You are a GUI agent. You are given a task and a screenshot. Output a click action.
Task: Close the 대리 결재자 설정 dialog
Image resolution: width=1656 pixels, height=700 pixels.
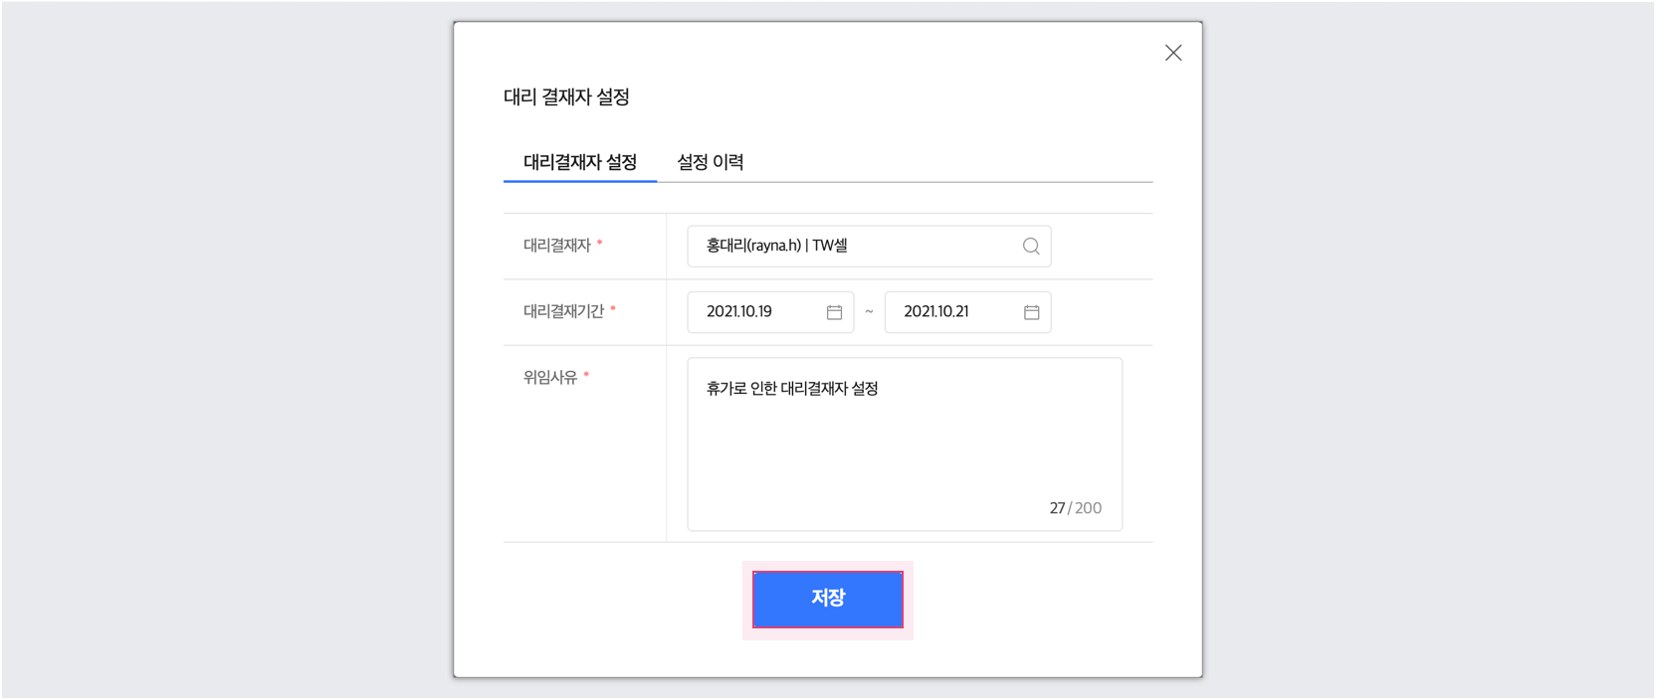tap(1173, 53)
